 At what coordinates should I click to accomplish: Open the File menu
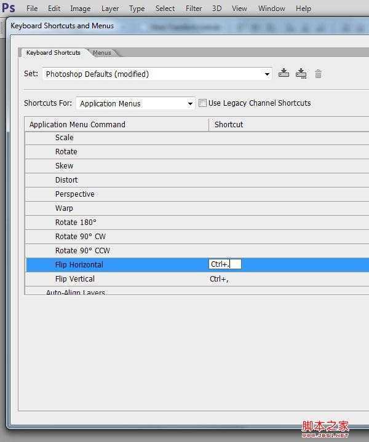[32, 9]
